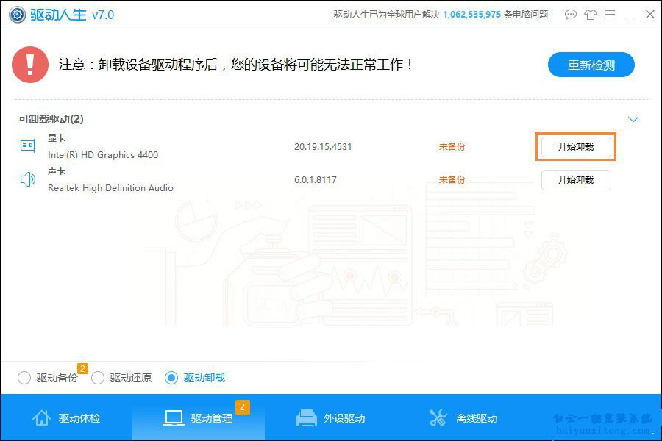
Task: Click the monitor icon on 驱动管理
Action: pos(174,417)
